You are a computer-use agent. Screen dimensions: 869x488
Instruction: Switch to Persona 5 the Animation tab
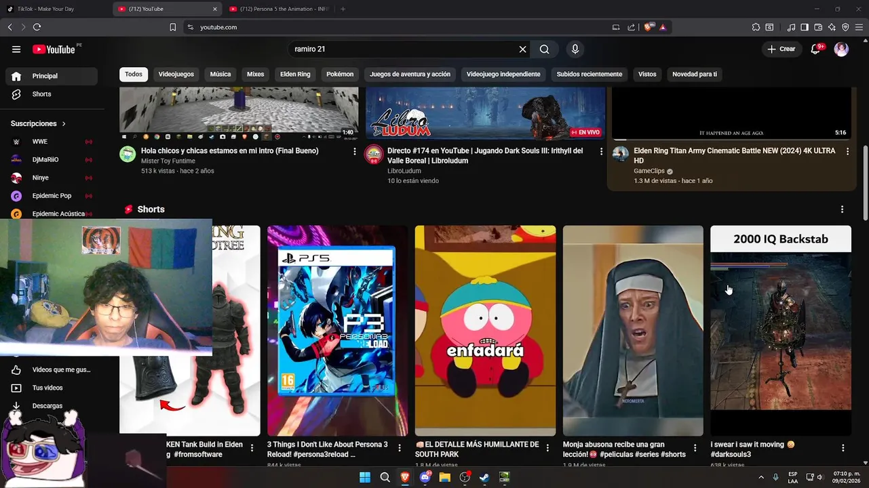[x=279, y=9]
